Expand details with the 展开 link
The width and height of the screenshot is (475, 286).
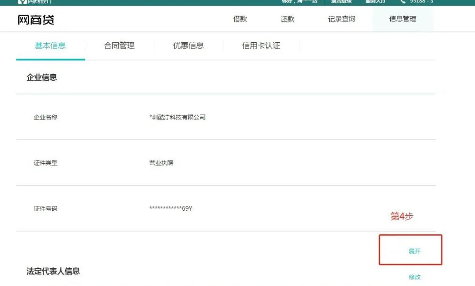[x=415, y=251]
